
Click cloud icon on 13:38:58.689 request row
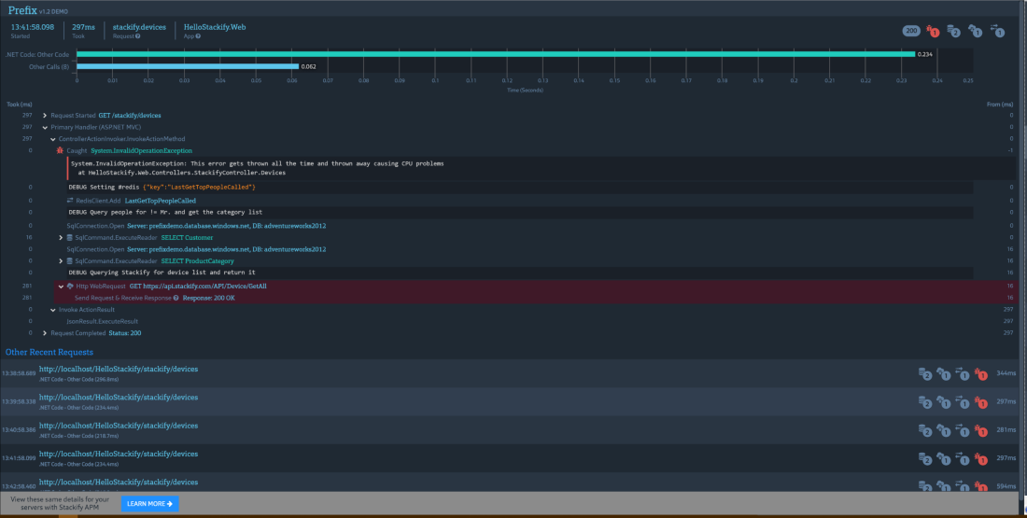944,373
